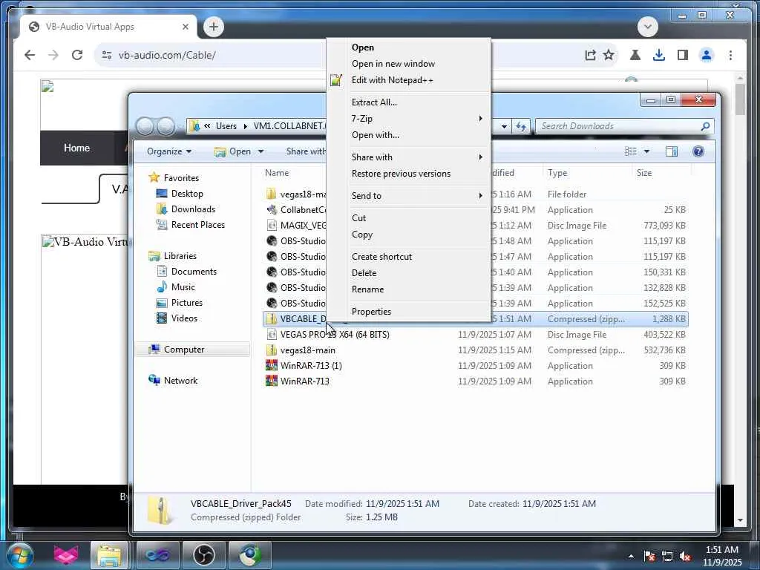Open Explorer help icon
Image resolution: width=760 pixels, height=570 pixels.
[698, 151]
